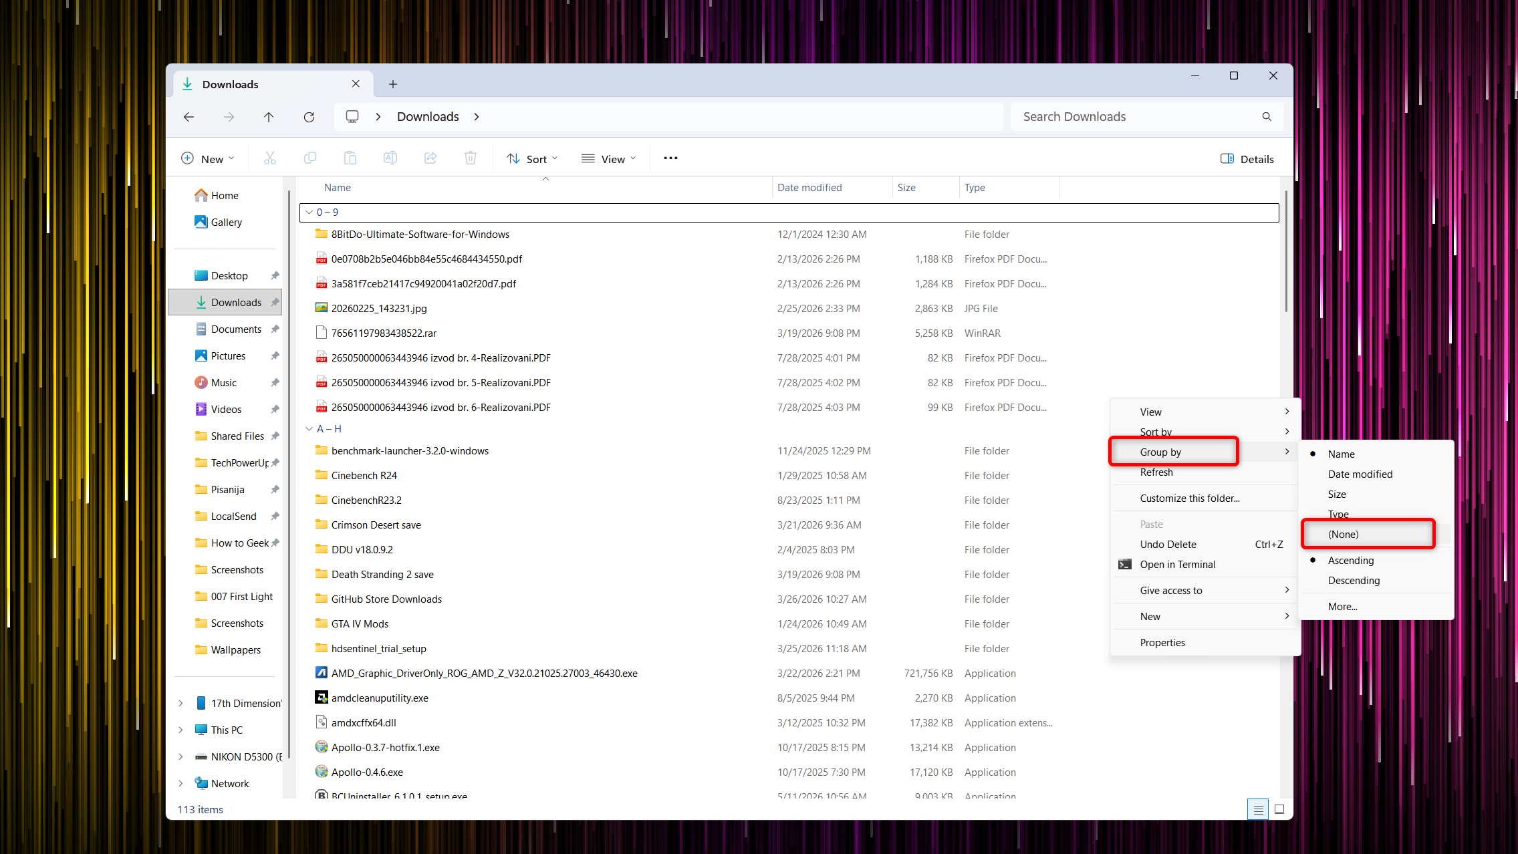Open the View dropdown in toolbar
Viewport: 1518px width, 854px height.
608,159
